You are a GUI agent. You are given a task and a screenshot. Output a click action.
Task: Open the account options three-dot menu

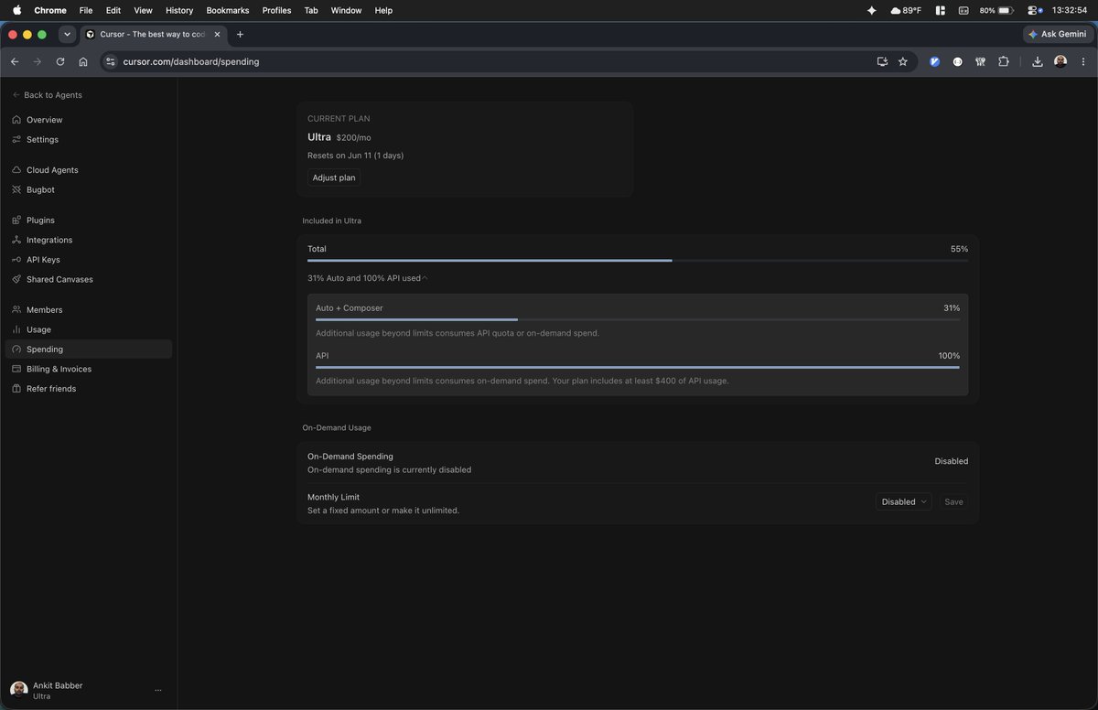point(158,691)
